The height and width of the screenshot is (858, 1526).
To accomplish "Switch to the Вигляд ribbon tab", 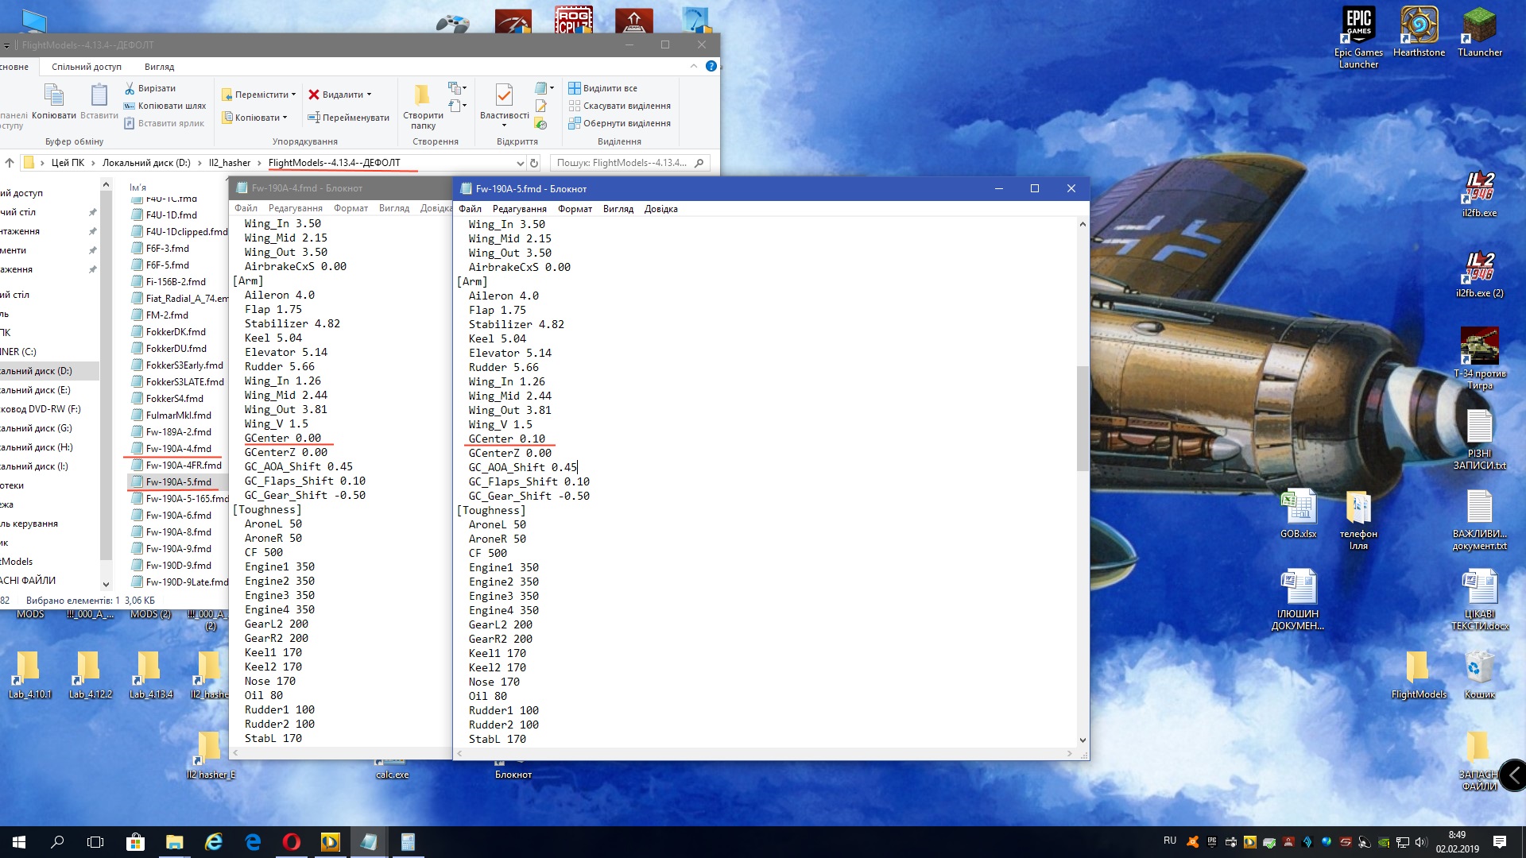I will coord(159,67).
